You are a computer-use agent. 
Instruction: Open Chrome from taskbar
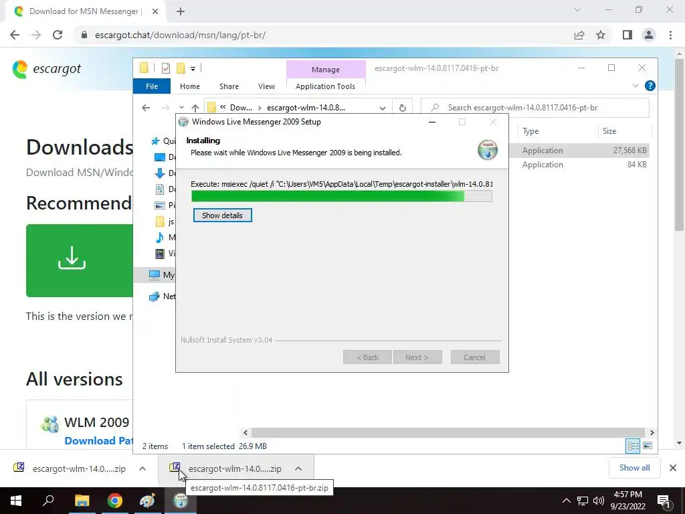click(x=115, y=501)
